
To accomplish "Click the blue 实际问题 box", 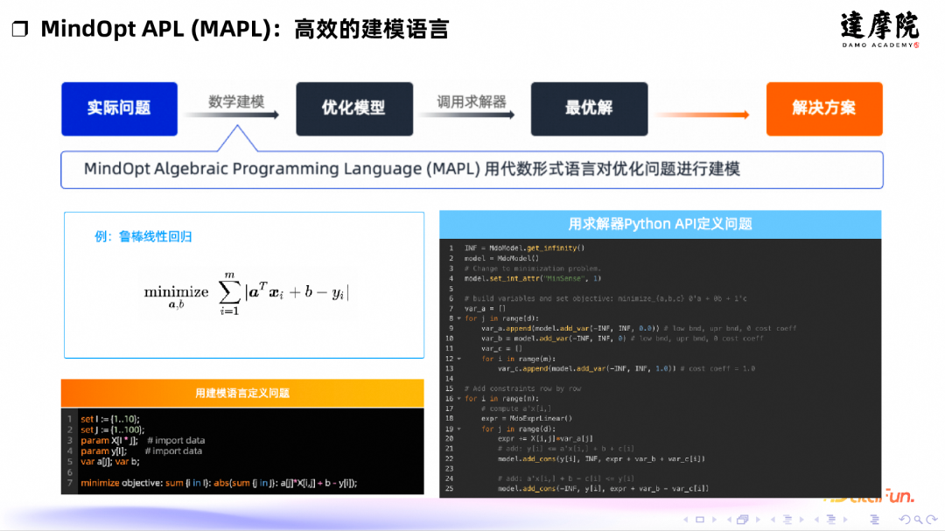I will 119,108.
